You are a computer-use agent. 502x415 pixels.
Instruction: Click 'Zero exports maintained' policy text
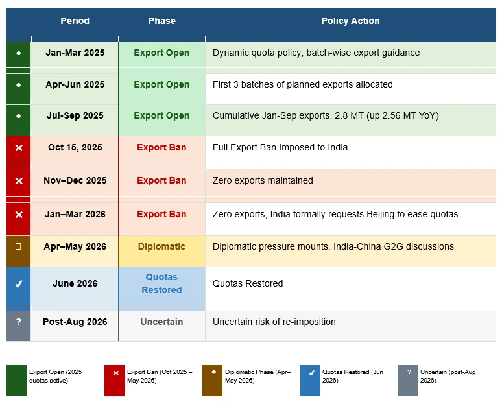[x=263, y=180]
